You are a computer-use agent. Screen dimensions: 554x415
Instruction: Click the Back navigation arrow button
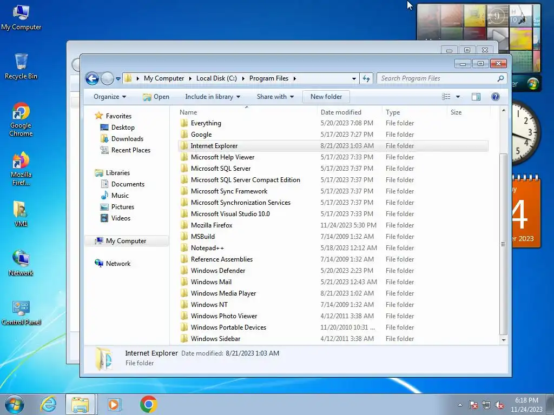(92, 78)
